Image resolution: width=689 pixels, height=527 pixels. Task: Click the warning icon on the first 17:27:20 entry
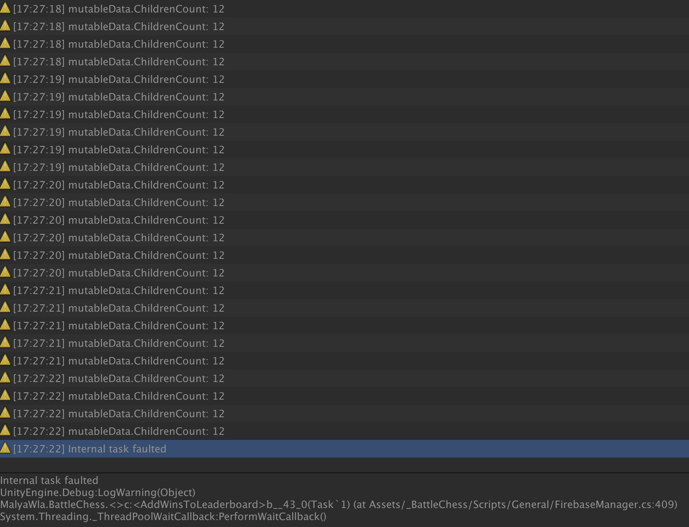point(5,185)
